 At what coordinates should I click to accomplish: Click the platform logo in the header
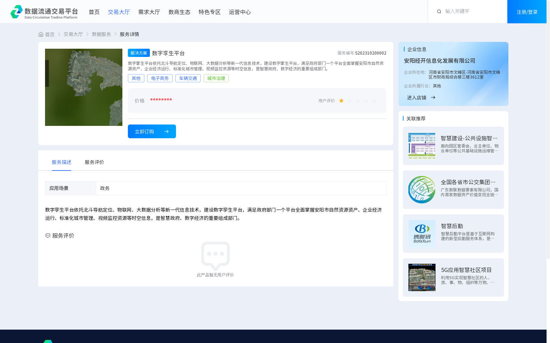point(44,12)
